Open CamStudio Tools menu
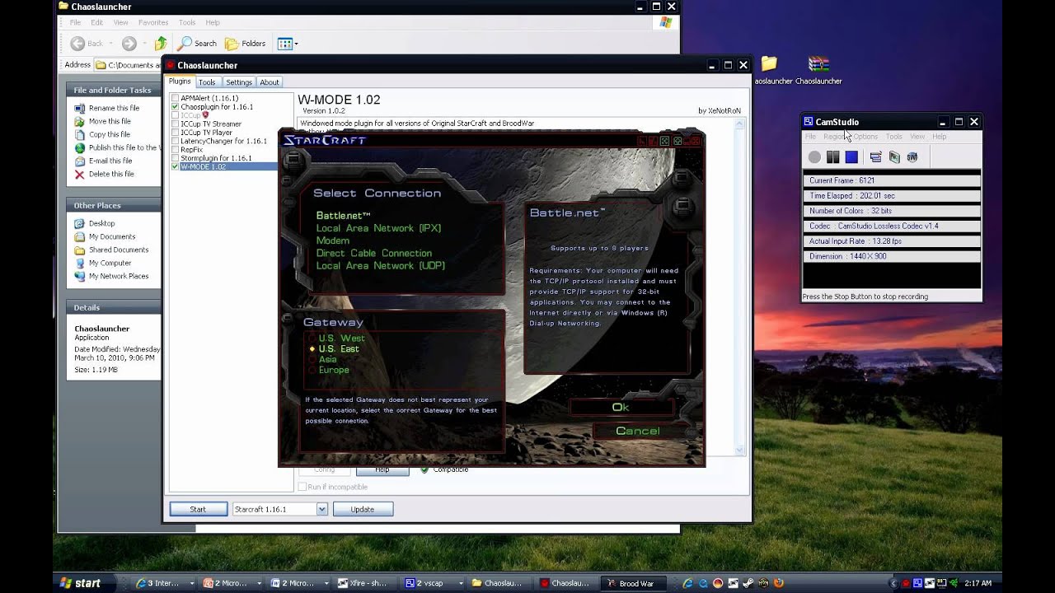 893,137
